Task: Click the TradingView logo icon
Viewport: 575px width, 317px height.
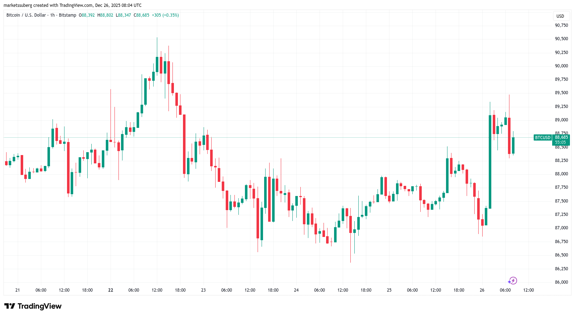Action: [10, 306]
